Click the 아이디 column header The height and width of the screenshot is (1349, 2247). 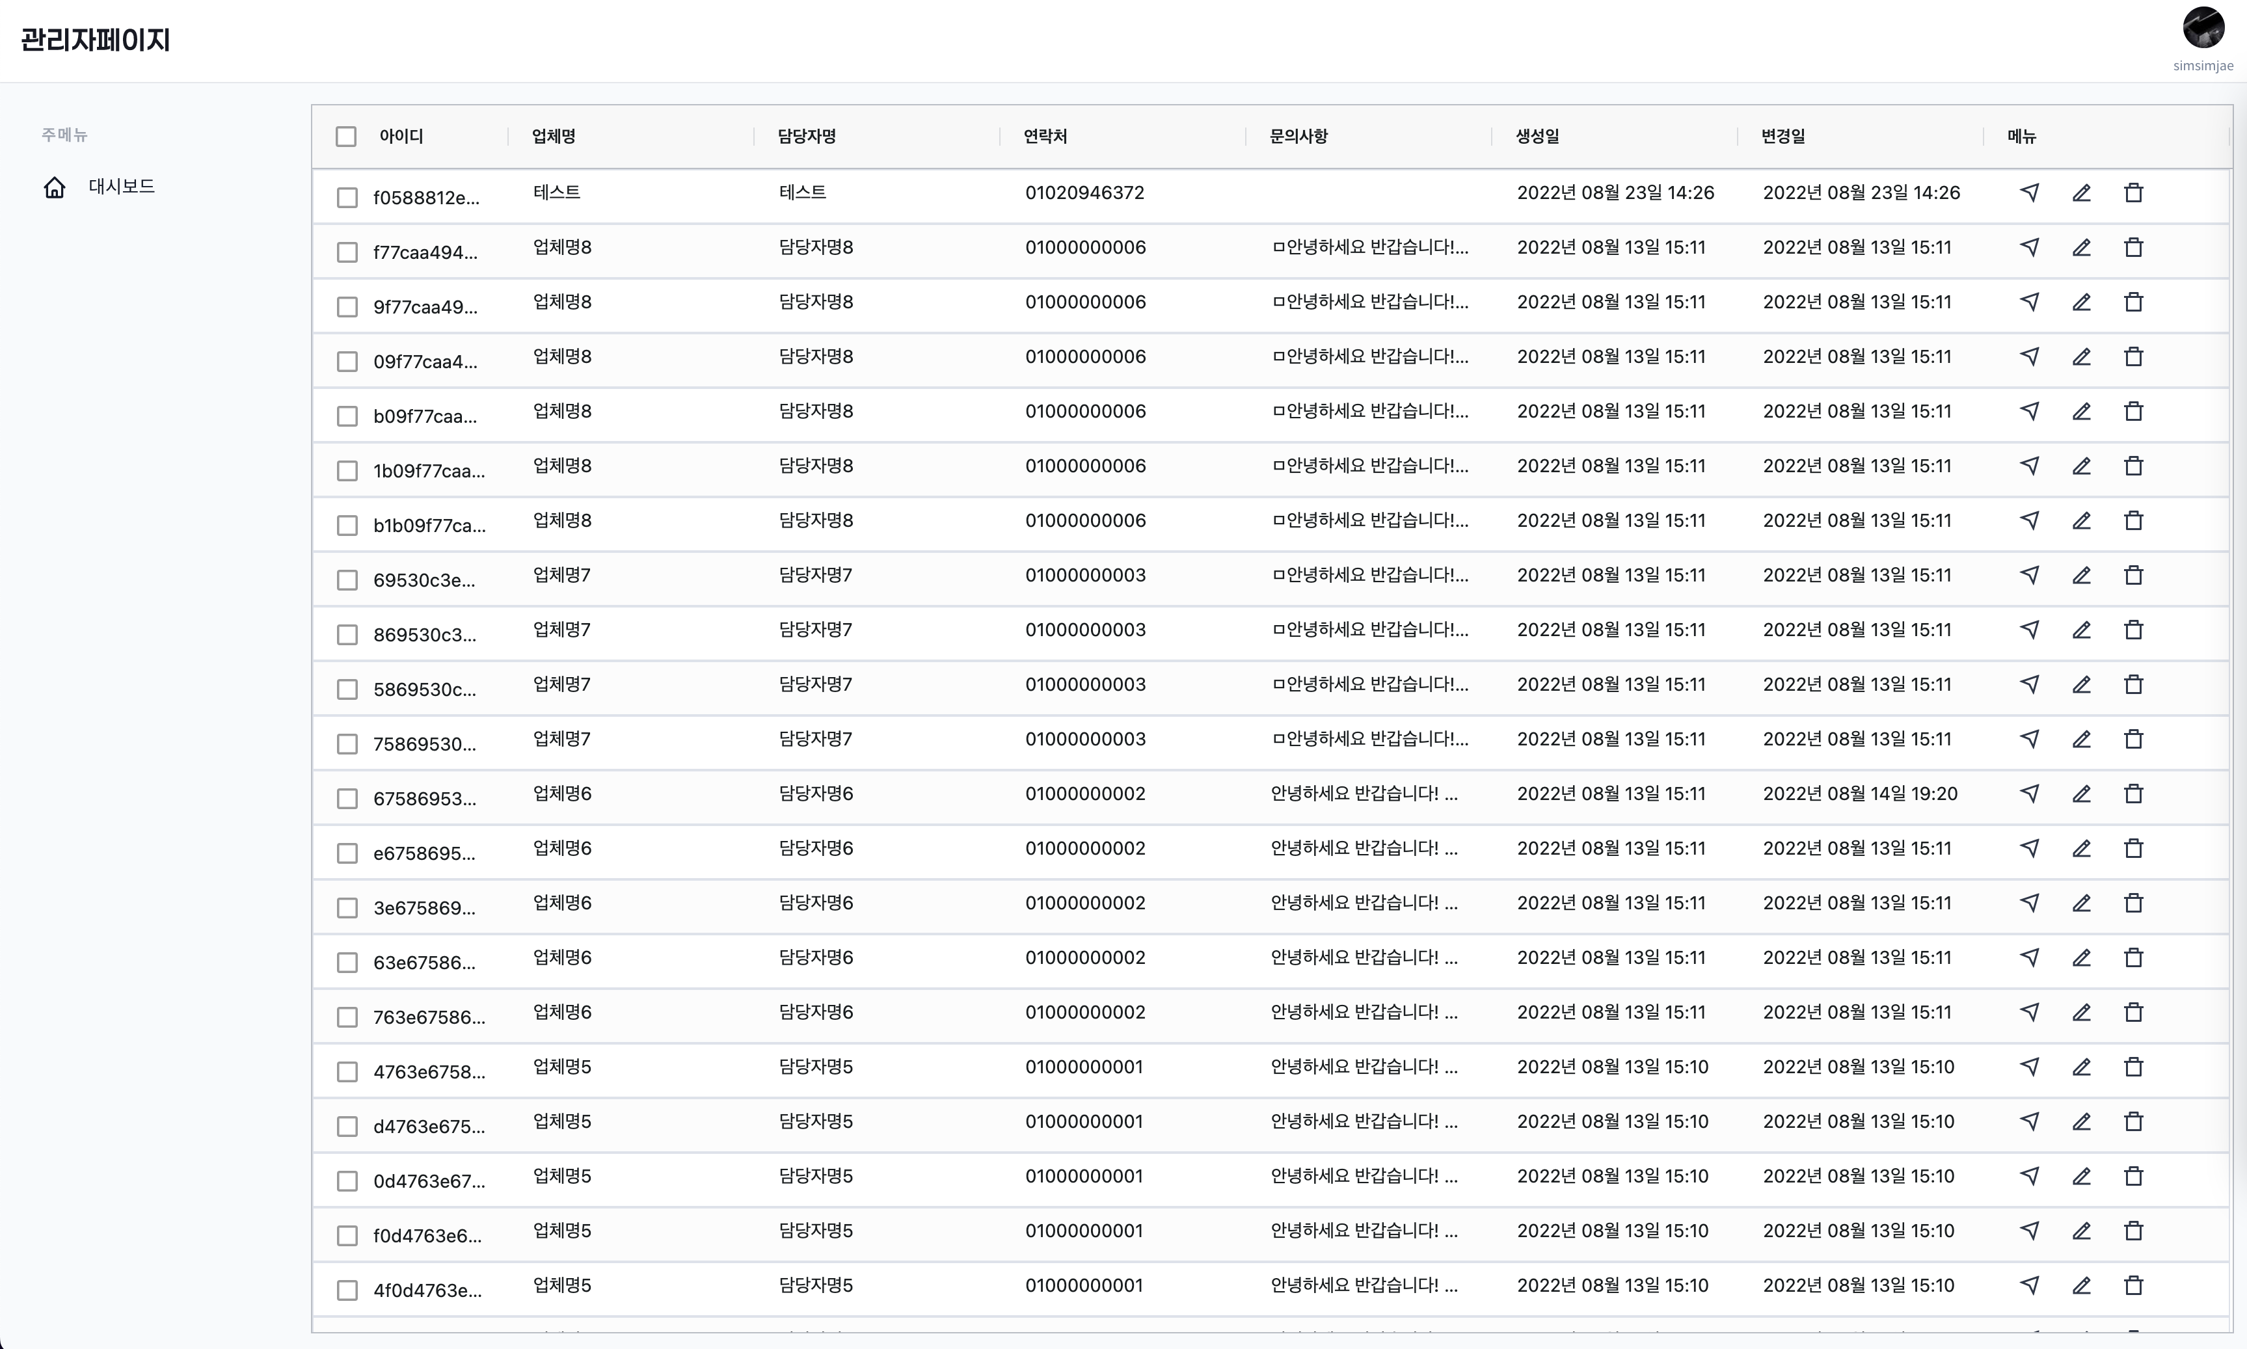pyautogui.click(x=402, y=137)
